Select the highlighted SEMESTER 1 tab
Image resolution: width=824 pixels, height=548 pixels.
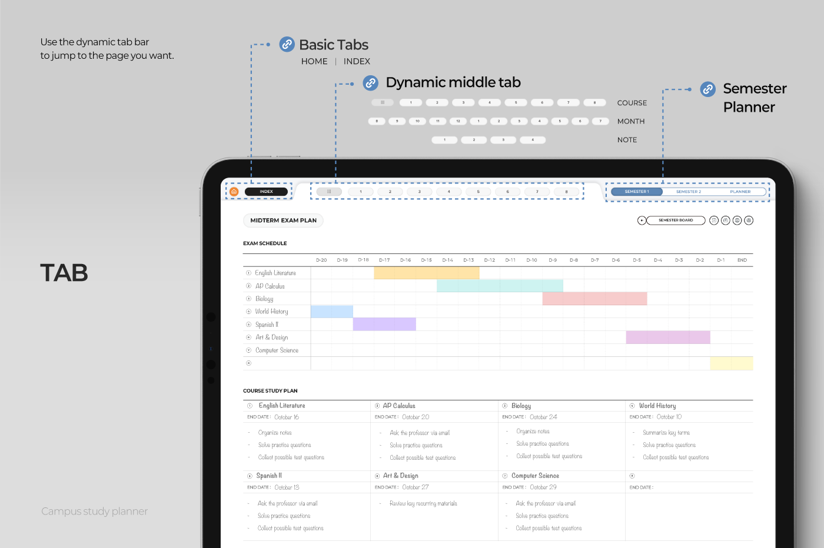click(637, 192)
